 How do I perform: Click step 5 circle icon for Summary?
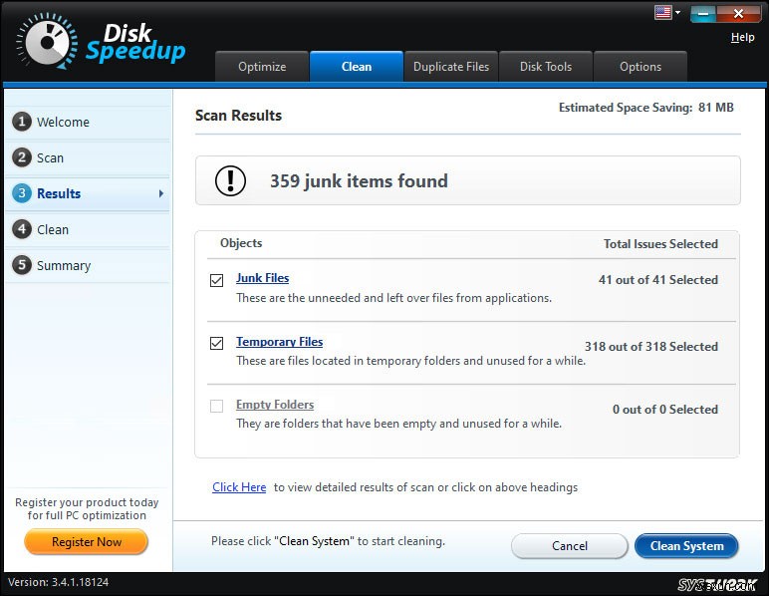pos(22,265)
